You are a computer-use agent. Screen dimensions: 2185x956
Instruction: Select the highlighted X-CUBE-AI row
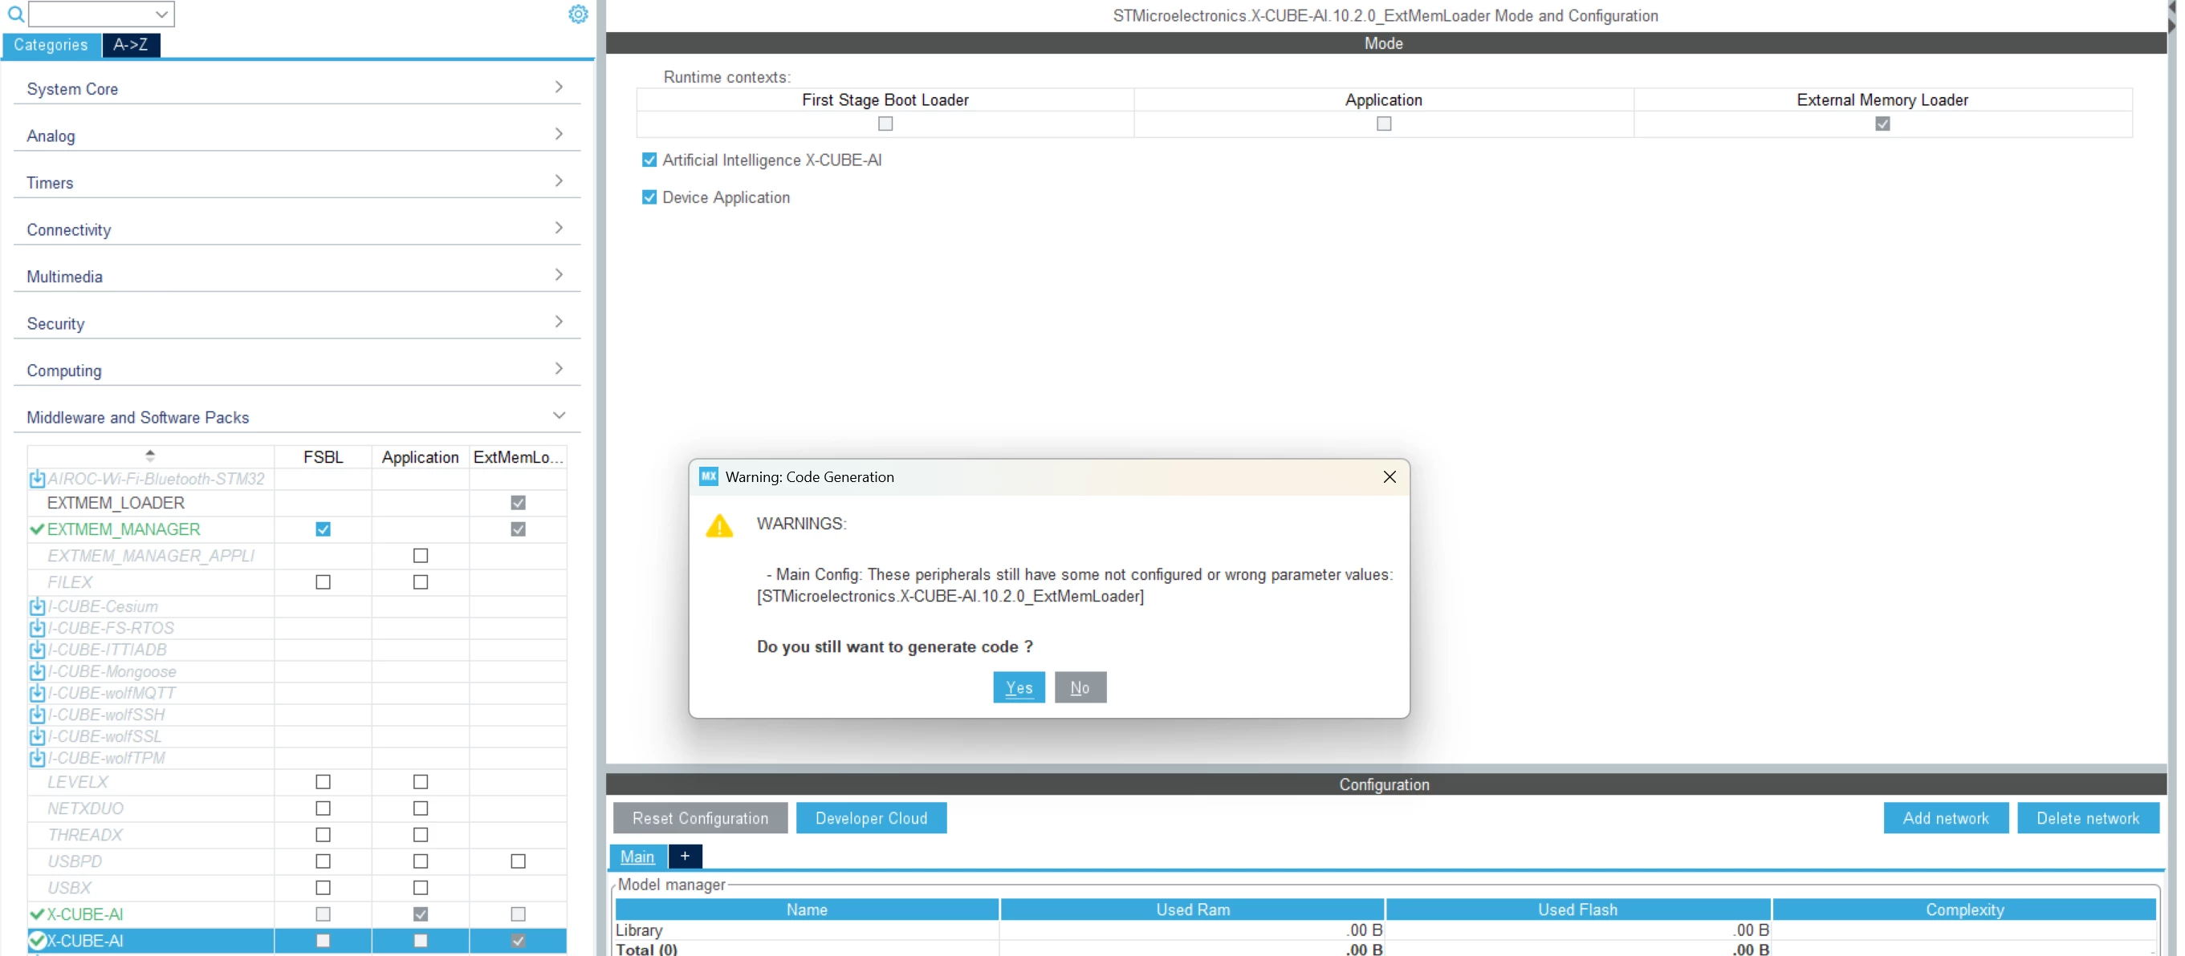pyautogui.click(x=297, y=941)
